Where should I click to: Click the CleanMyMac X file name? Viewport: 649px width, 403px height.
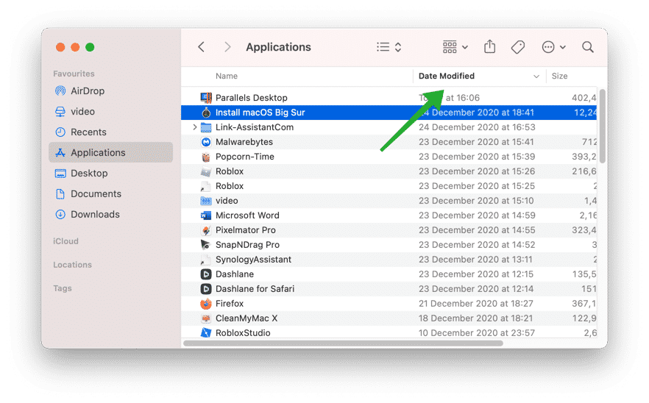click(x=247, y=318)
